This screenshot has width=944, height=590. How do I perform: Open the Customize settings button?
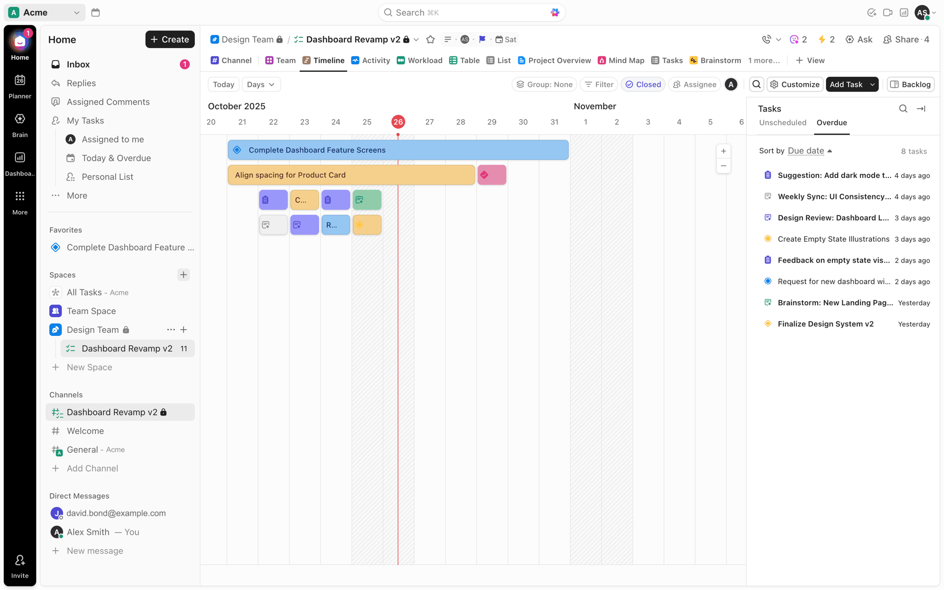[x=795, y=84]
